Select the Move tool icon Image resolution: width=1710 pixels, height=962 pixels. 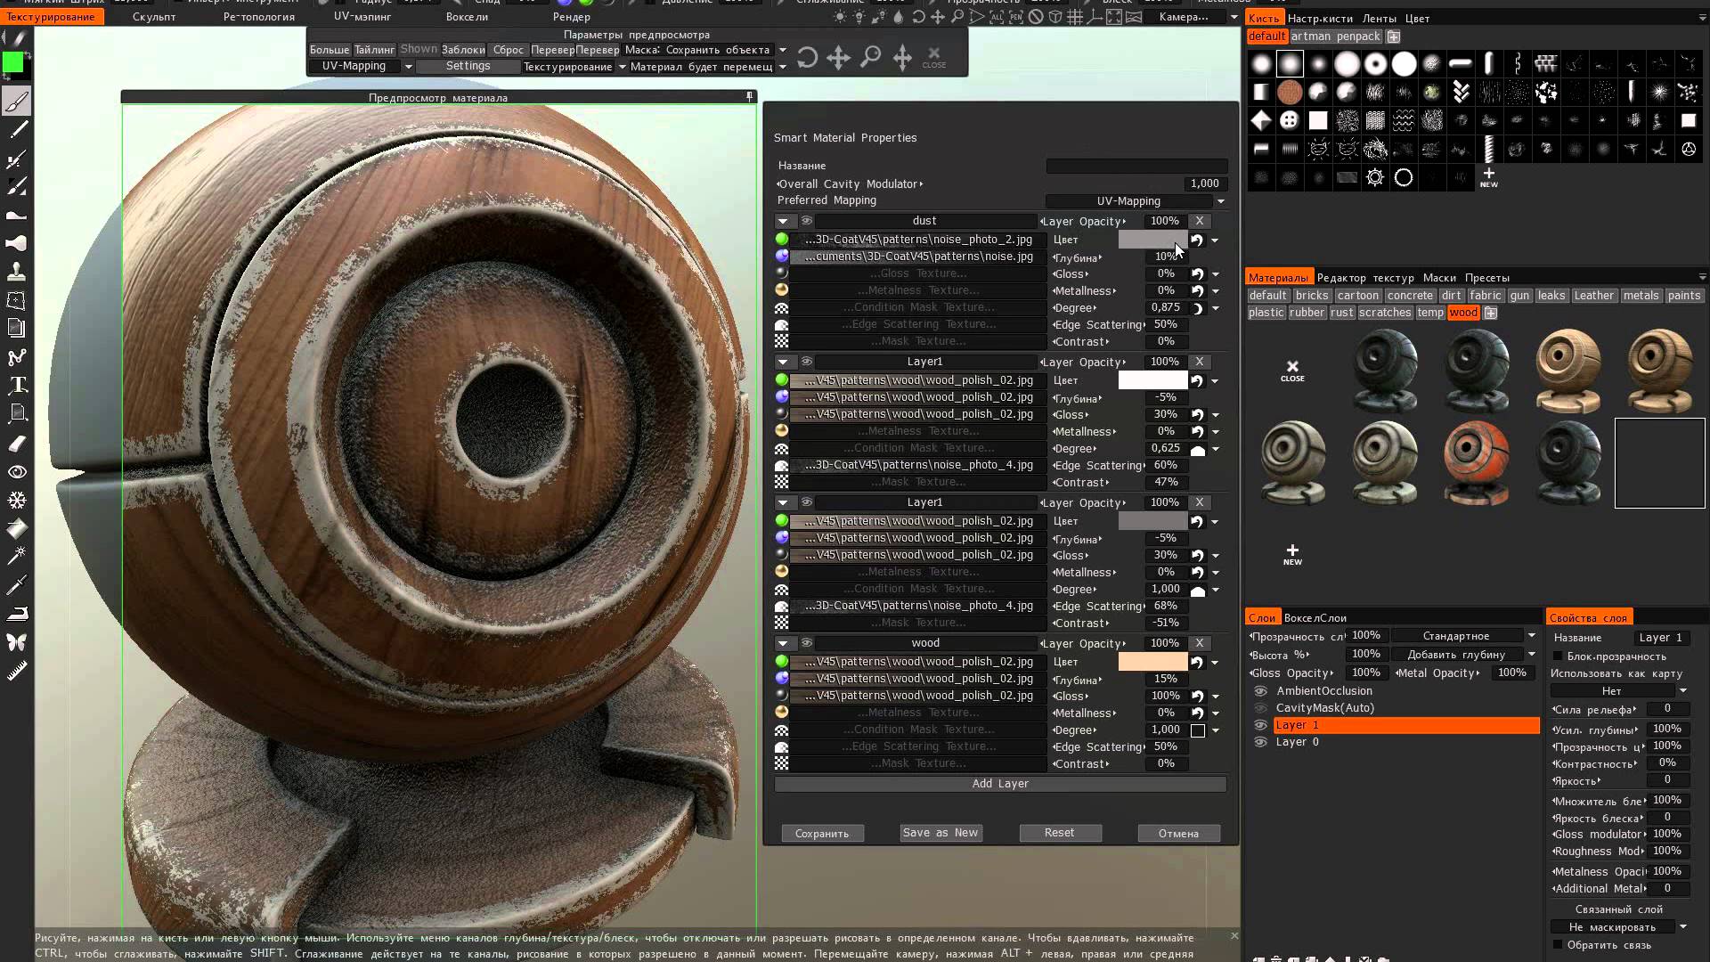839,58
